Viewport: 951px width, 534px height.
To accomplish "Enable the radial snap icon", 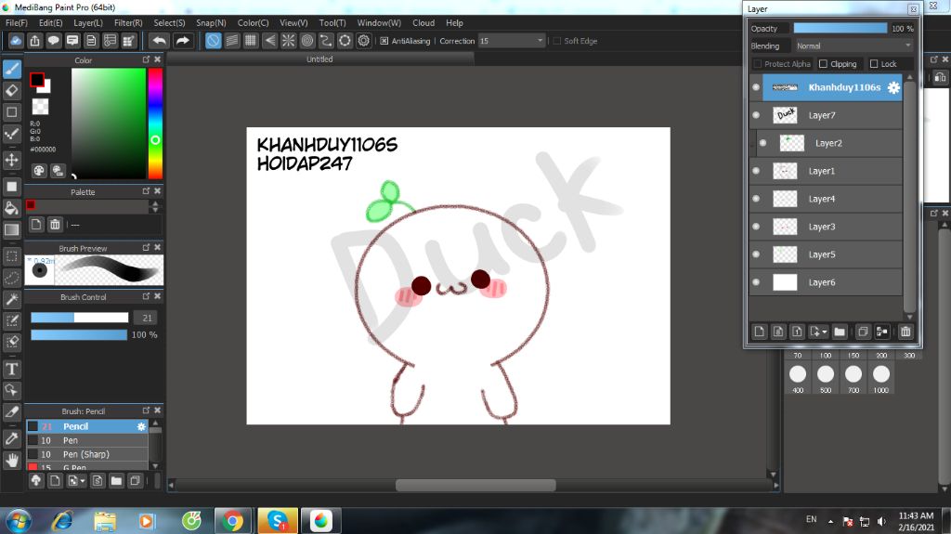I will point(288,41).
